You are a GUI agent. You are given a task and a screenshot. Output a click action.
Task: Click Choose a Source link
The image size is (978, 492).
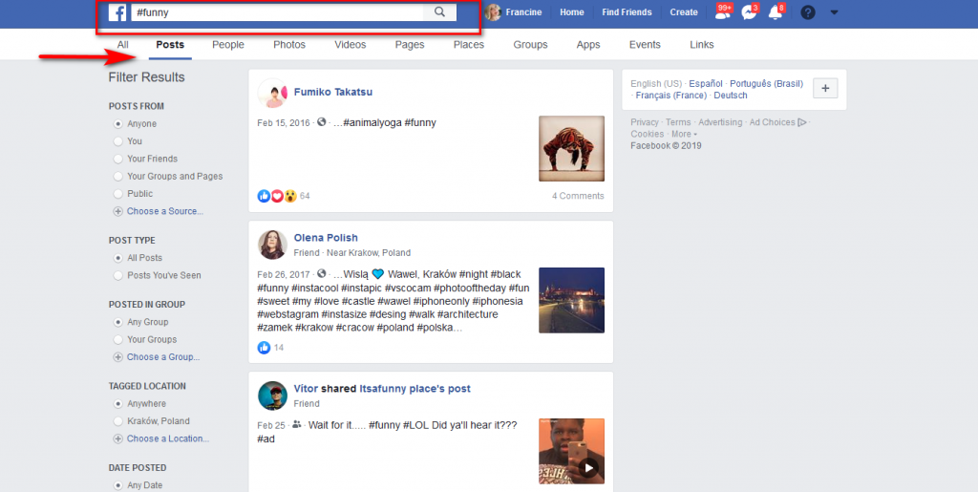[165, 211]
